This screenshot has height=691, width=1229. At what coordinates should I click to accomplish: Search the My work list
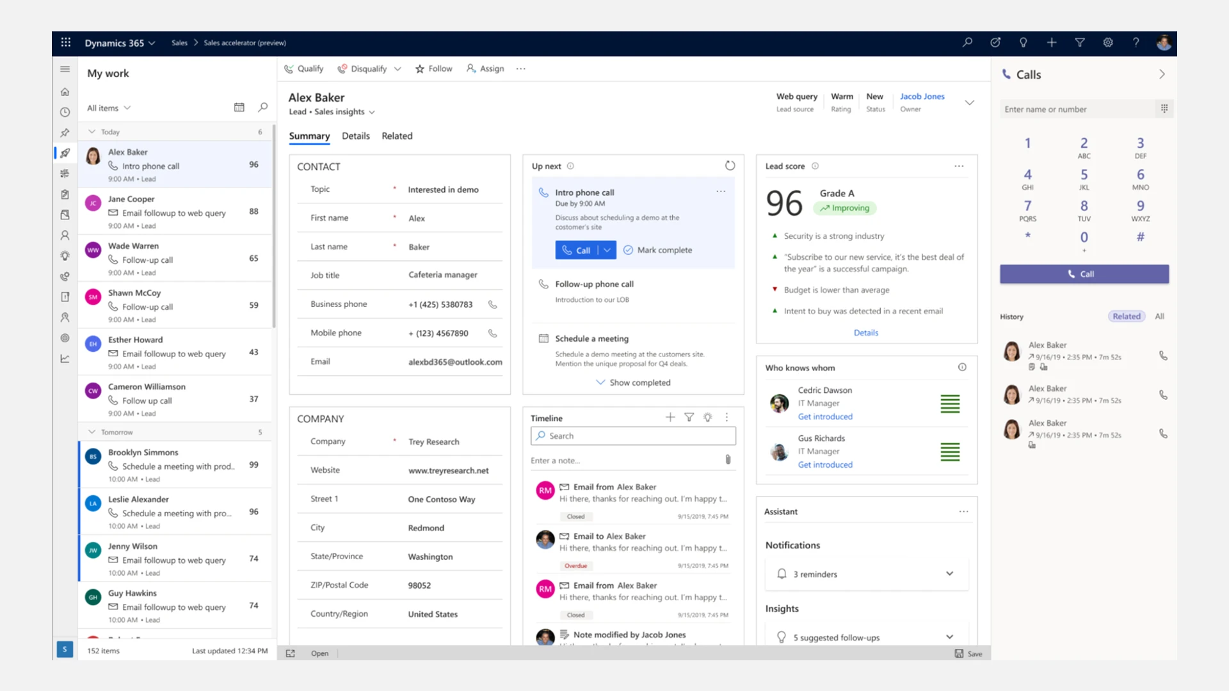coord(262,107)
